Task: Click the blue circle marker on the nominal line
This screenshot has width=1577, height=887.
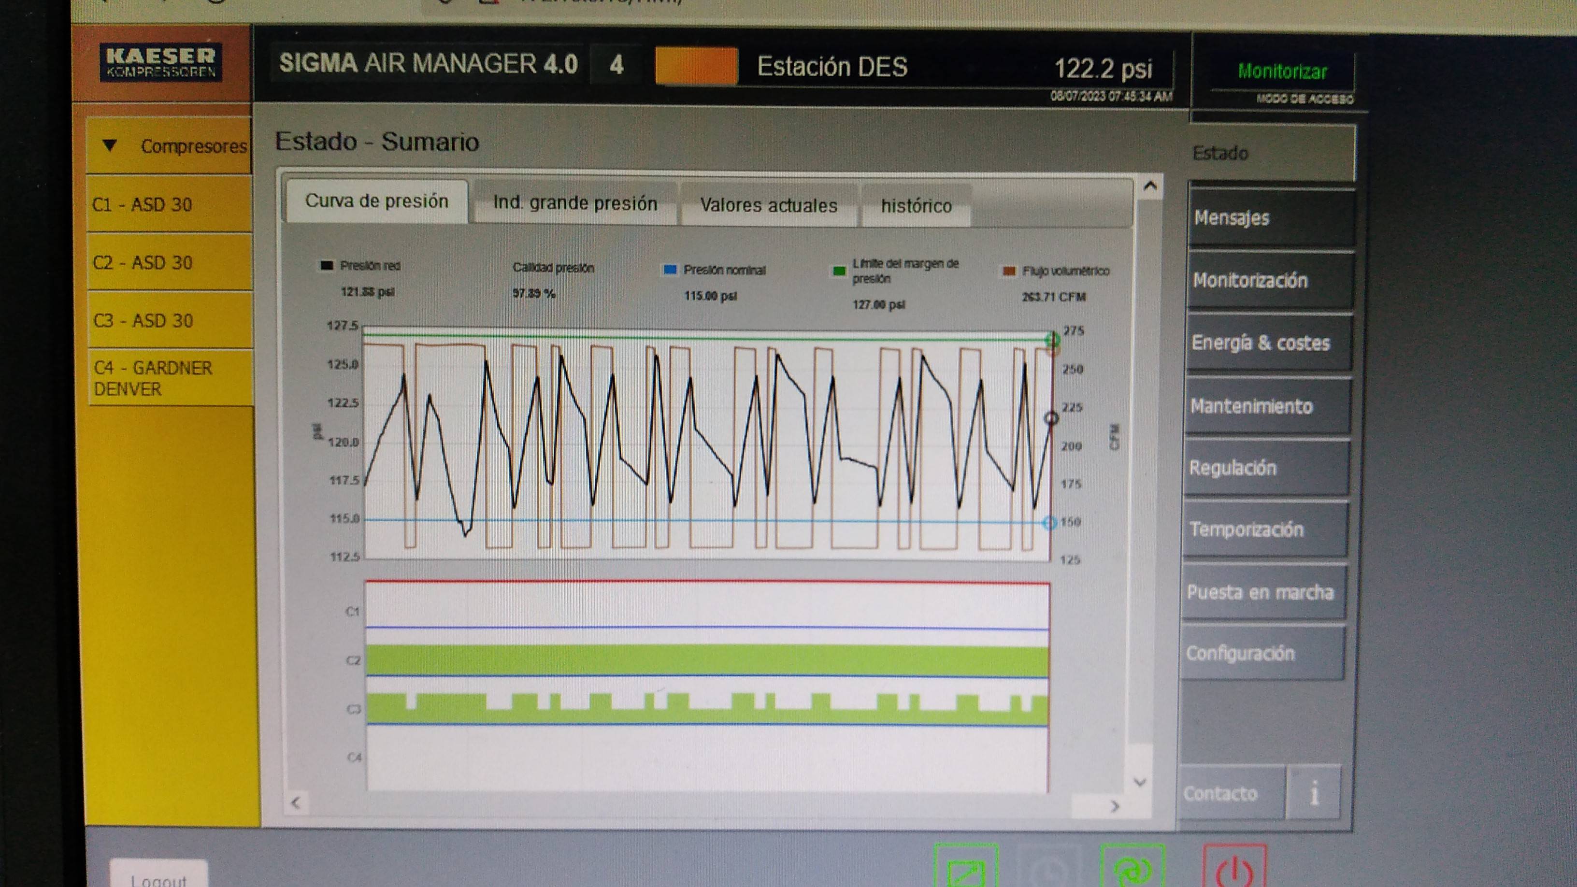Action: click(x=1050, y=523)
